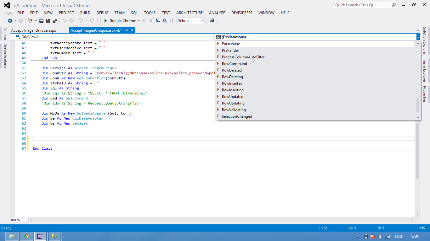Open the Solution Explorer side panel

click(425, 41)
